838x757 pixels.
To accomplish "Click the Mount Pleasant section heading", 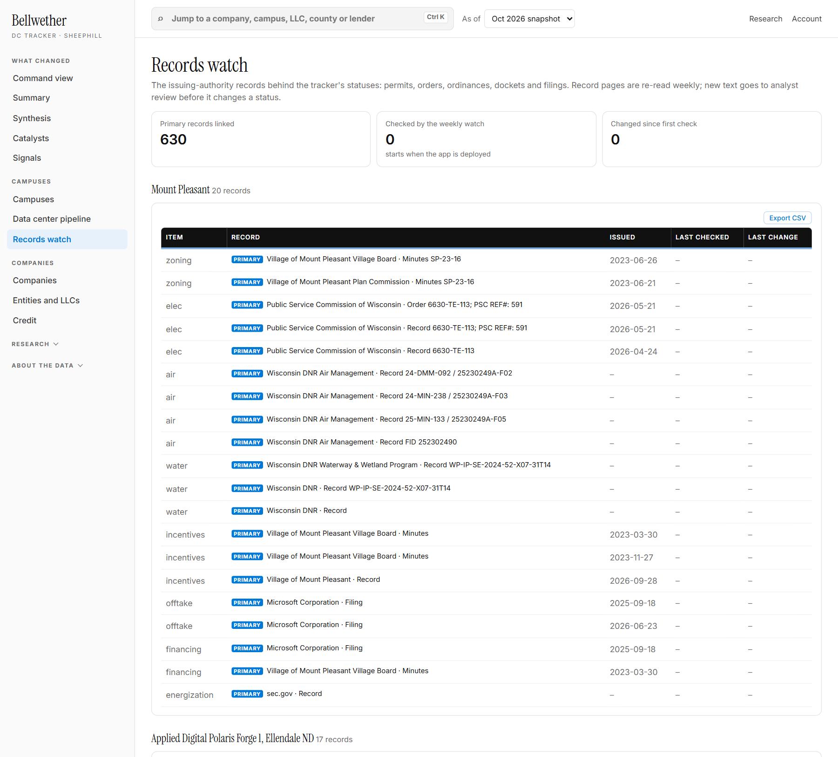I will (x=180, y=190).
